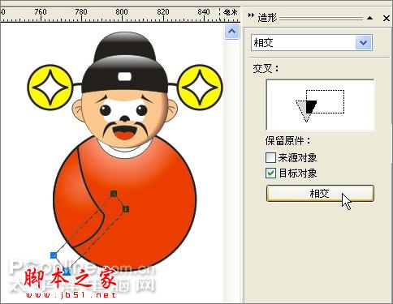Screen dimensions: 393x304
Task: Click the 相交 apply button
Action: click(320, 193)
